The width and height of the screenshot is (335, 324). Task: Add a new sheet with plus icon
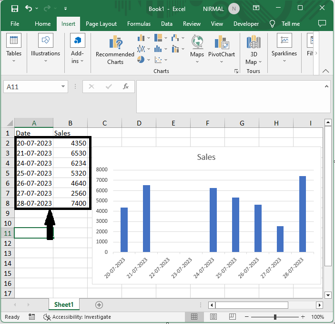click(x=99, y=304)
